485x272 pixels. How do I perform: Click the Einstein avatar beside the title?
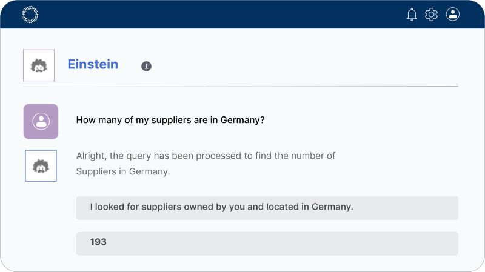click(x=39, y=65)
